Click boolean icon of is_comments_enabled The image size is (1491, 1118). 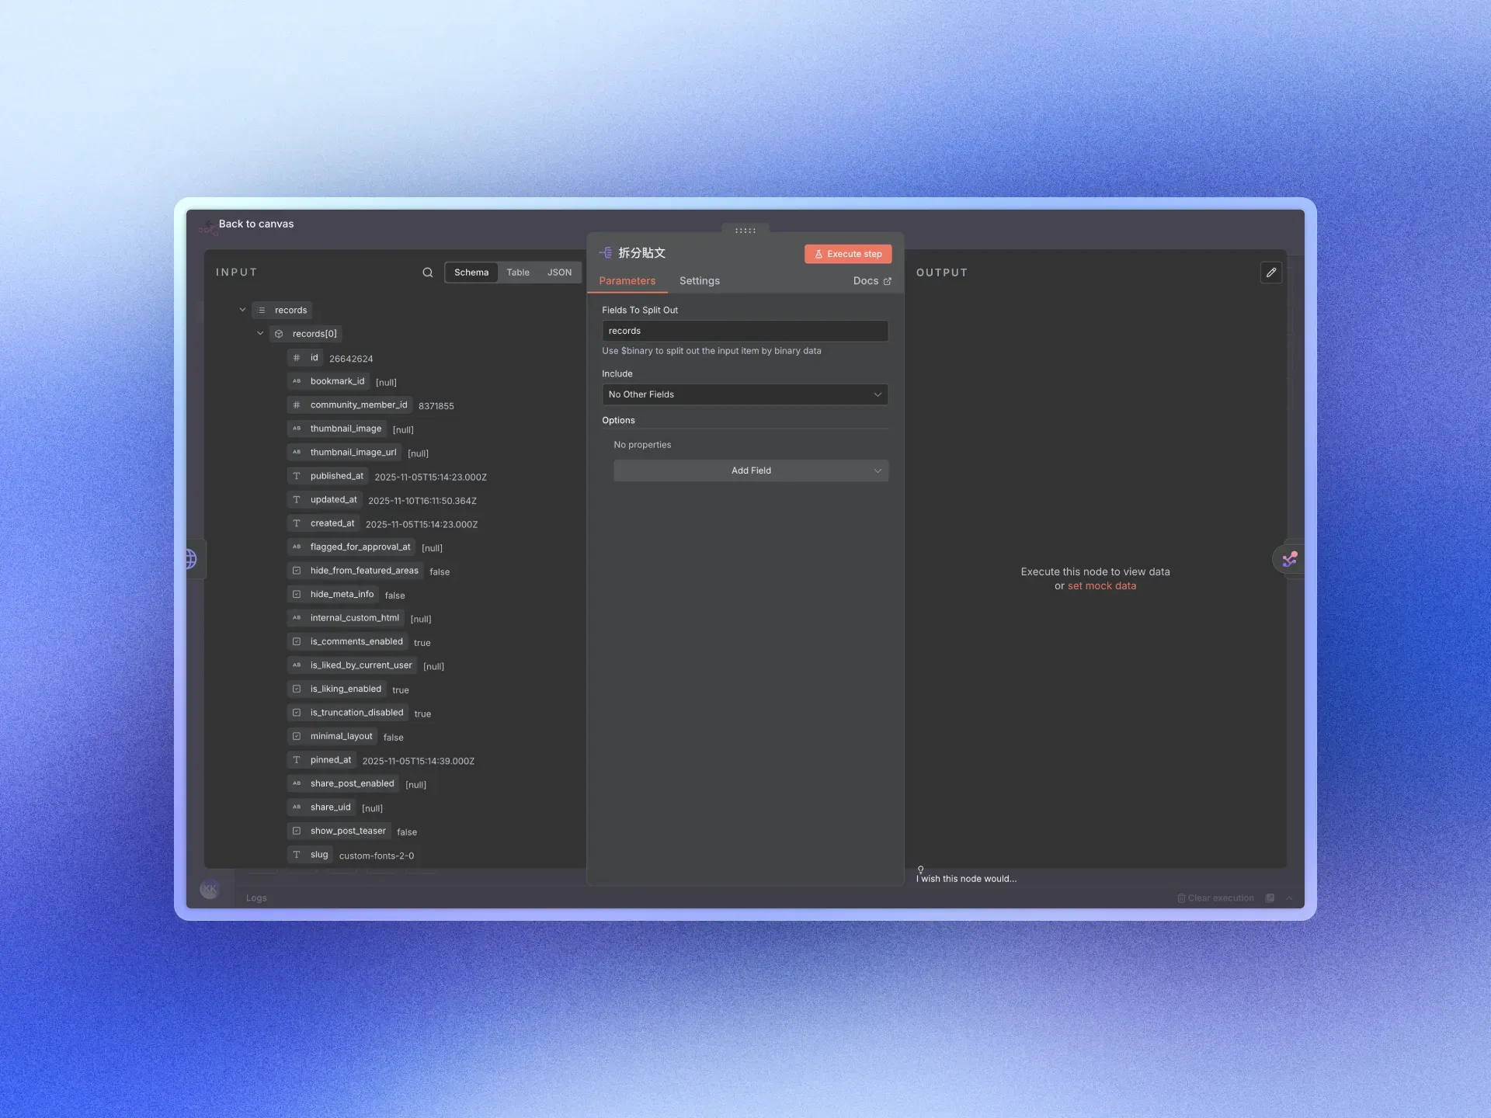(296, 642)
